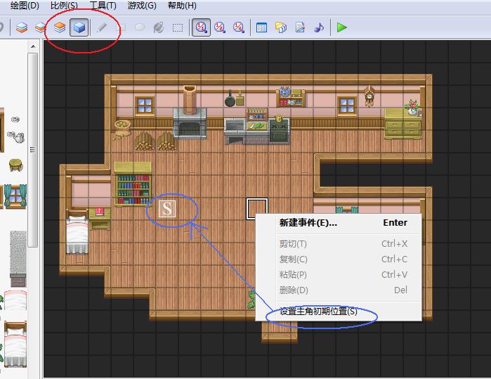Open the 帮助(H) menu
Screen dimensions: 491x379
click(182, 6)
